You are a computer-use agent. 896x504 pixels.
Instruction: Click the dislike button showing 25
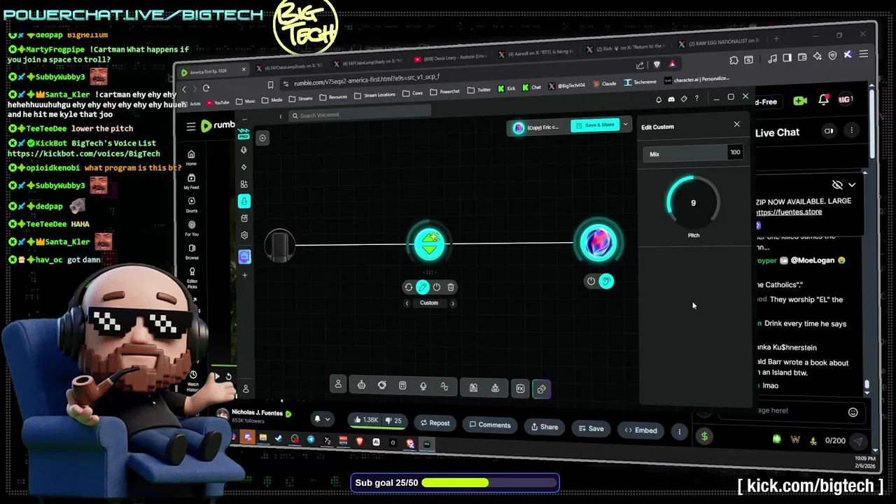click(x=394, y=421)
